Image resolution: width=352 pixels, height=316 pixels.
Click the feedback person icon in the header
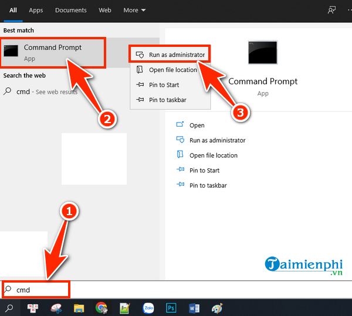[331, 10]
